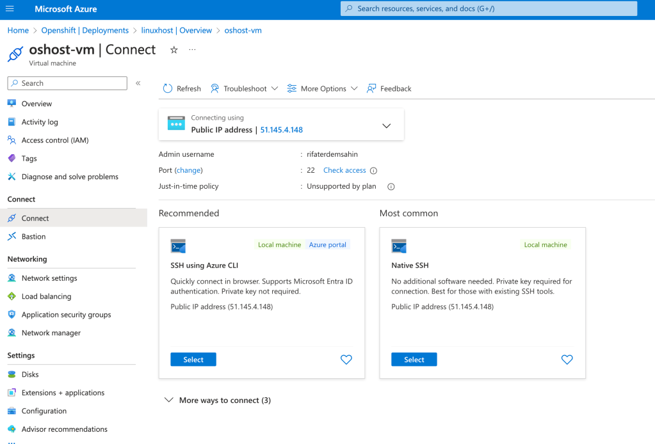Click the Configuration toolbox icon
The width and height of the screenshot is (655, 444).
coord(12,411)
